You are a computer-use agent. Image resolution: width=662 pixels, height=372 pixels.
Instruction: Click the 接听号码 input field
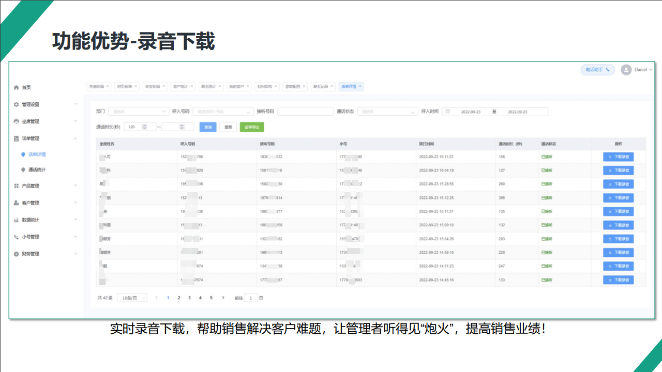(x=305, y=112)
